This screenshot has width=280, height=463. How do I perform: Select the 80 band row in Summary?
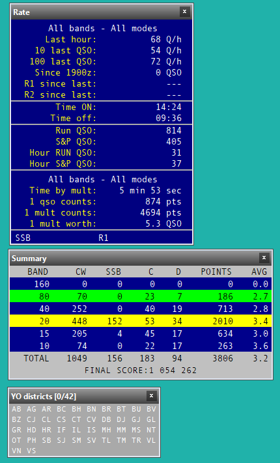pos(141,296)
